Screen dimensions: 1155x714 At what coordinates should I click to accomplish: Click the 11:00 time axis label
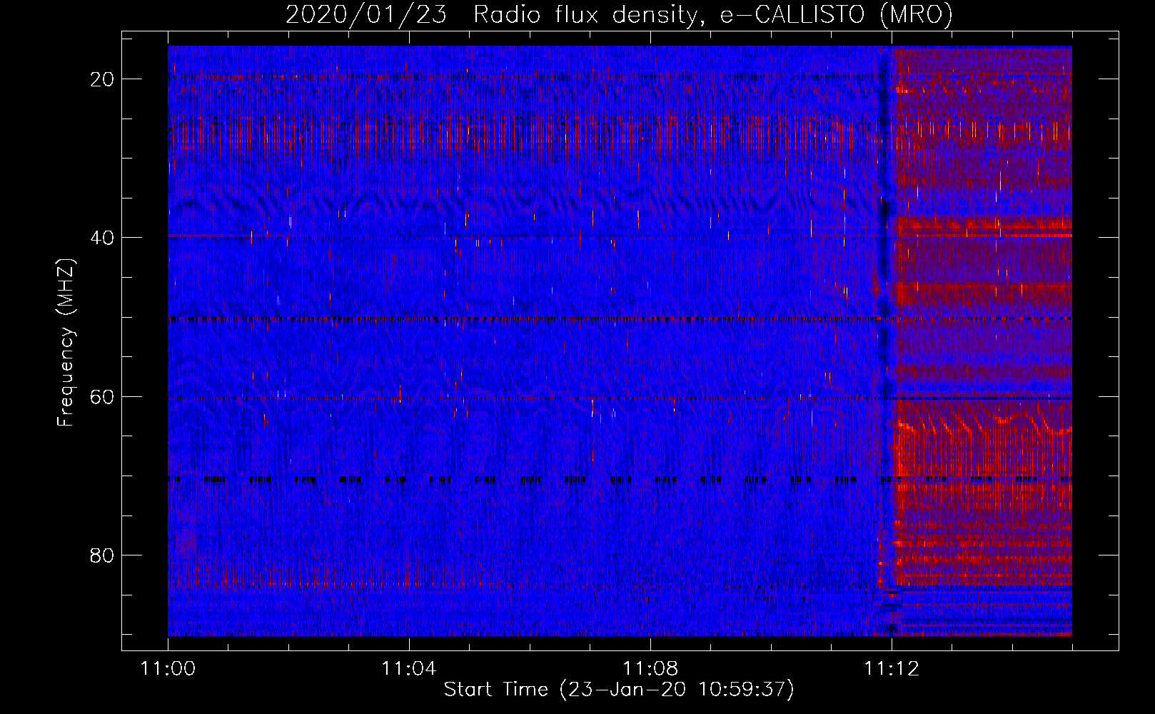168,669
